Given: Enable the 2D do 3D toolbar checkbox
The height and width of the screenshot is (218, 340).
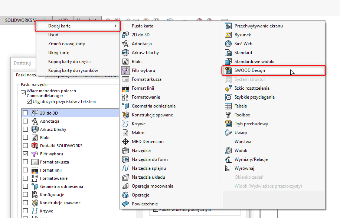Looking at the screenshot, I should 25,113.
